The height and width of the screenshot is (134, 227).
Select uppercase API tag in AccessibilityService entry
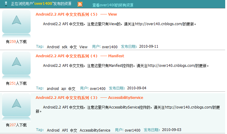pyautogui.click(x=65, y=130)
